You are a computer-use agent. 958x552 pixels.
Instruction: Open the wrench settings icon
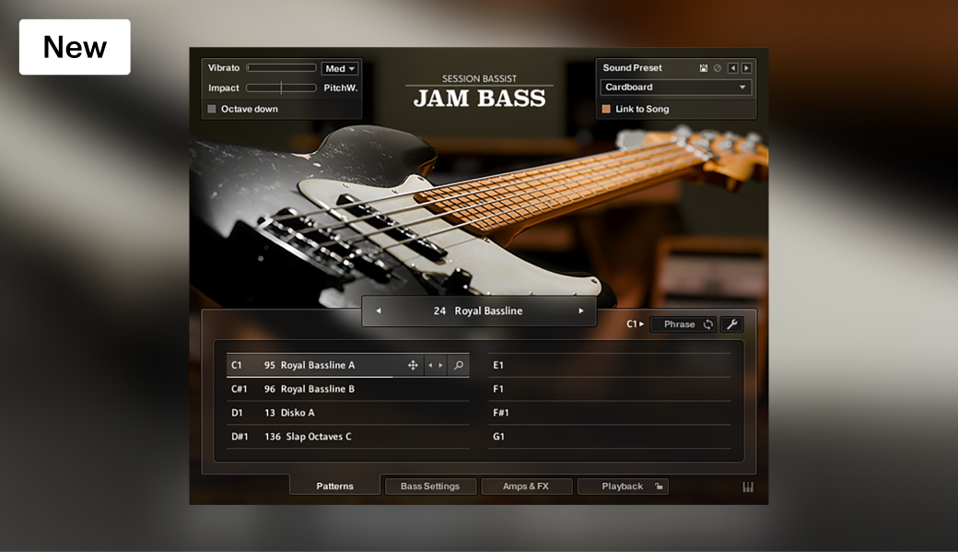point(731,324)
